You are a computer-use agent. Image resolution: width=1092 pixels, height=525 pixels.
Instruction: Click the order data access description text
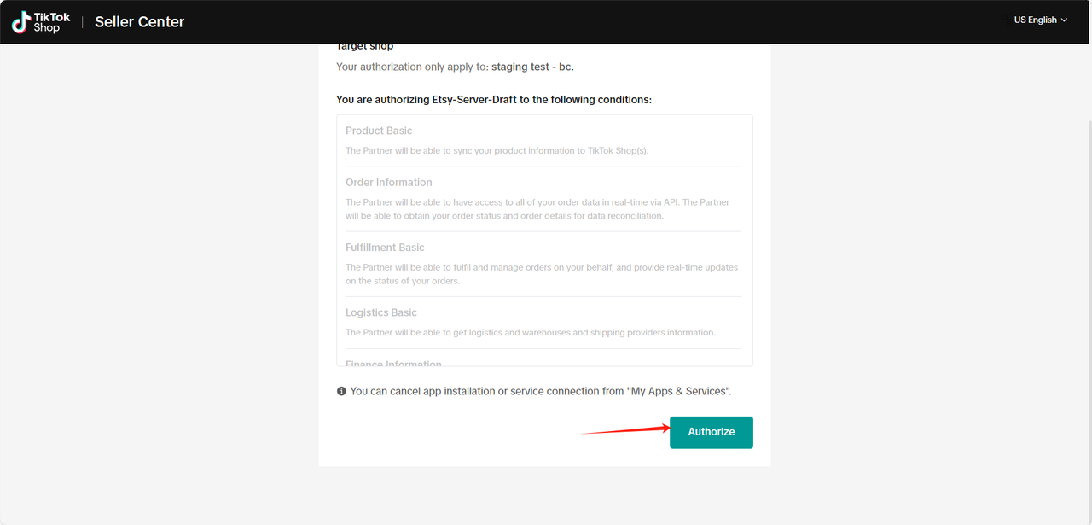537,209
